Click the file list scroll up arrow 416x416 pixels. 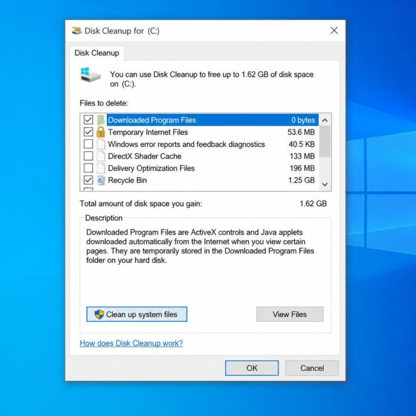click(325, 120)
